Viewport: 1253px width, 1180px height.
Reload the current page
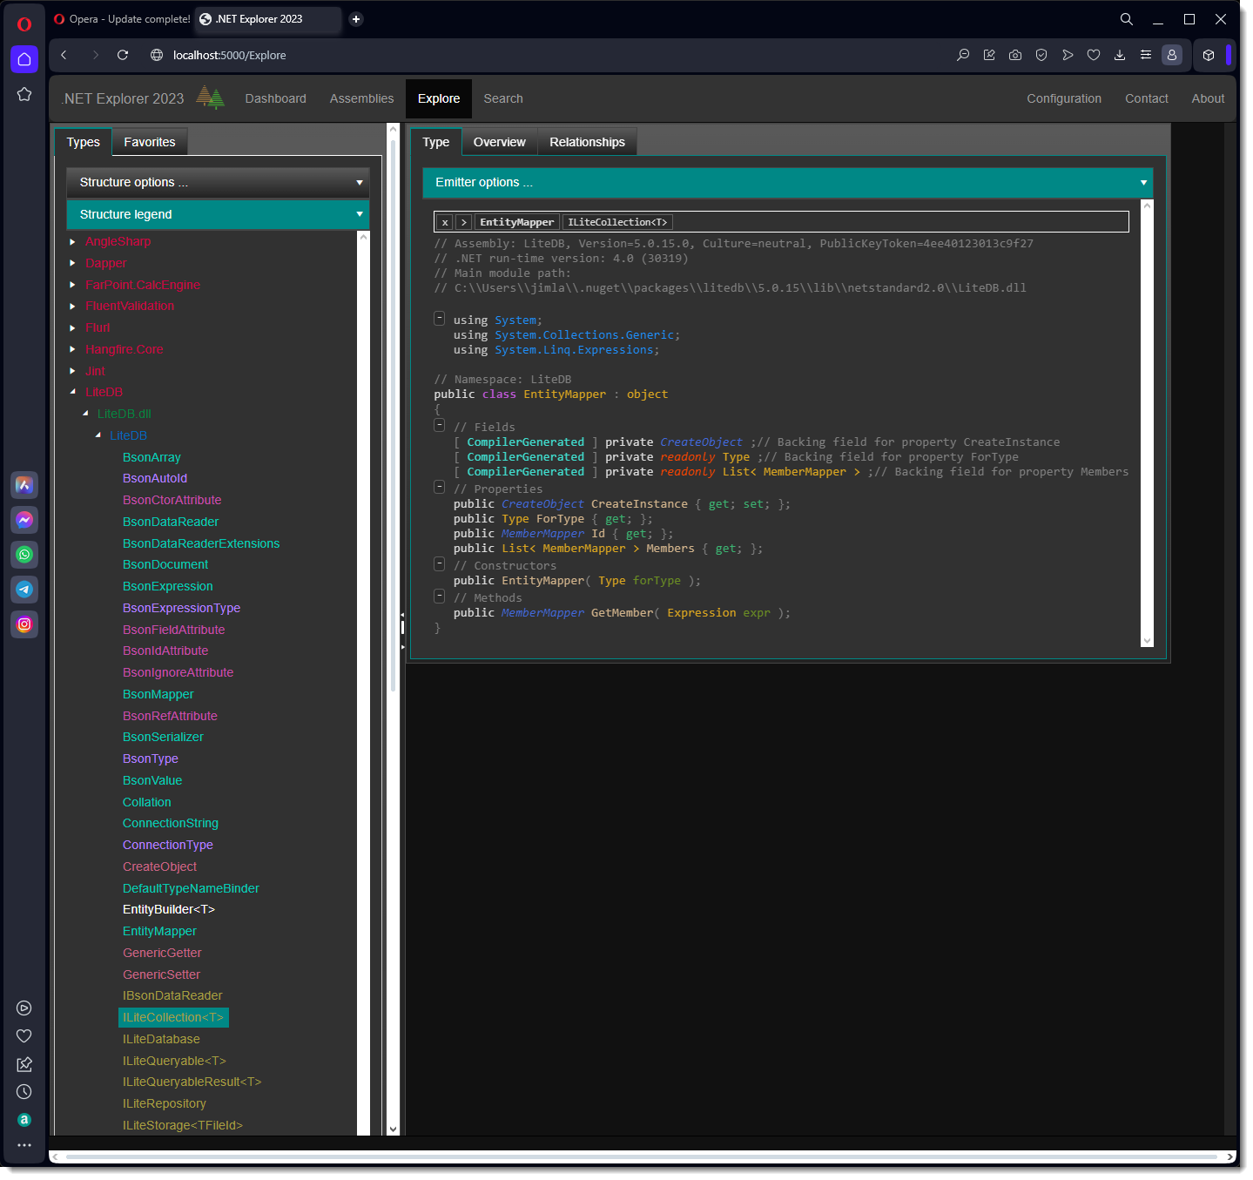pos(123,55)
